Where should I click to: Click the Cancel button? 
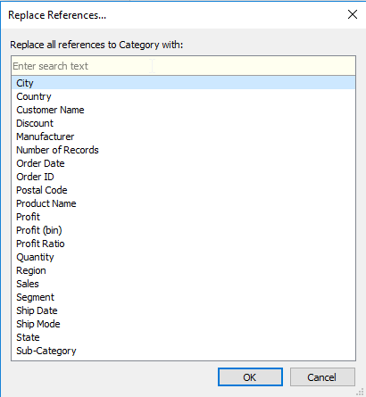point(322,377)
